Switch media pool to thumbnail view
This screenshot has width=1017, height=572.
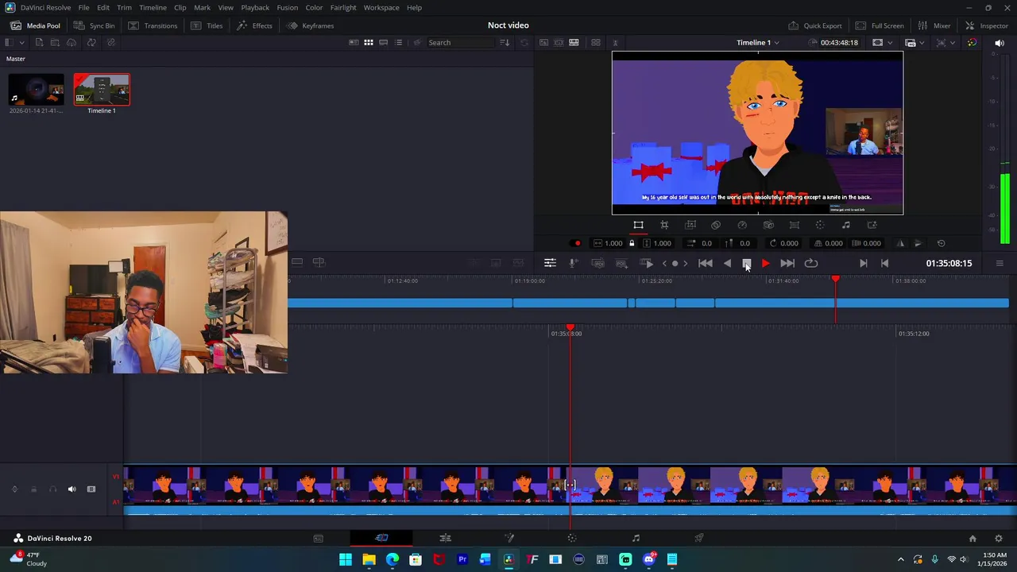click(369, 42)
